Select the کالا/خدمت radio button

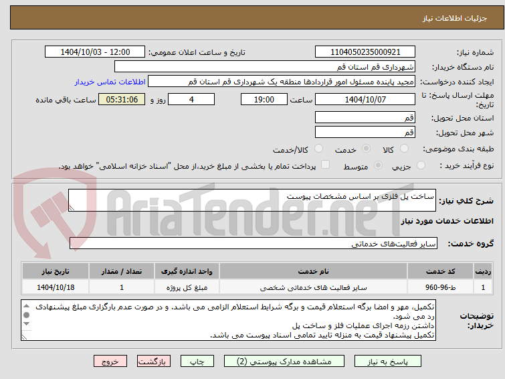pos(318,149)
